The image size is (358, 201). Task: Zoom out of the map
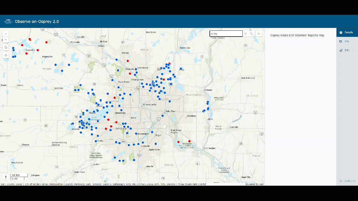(6, 40)
